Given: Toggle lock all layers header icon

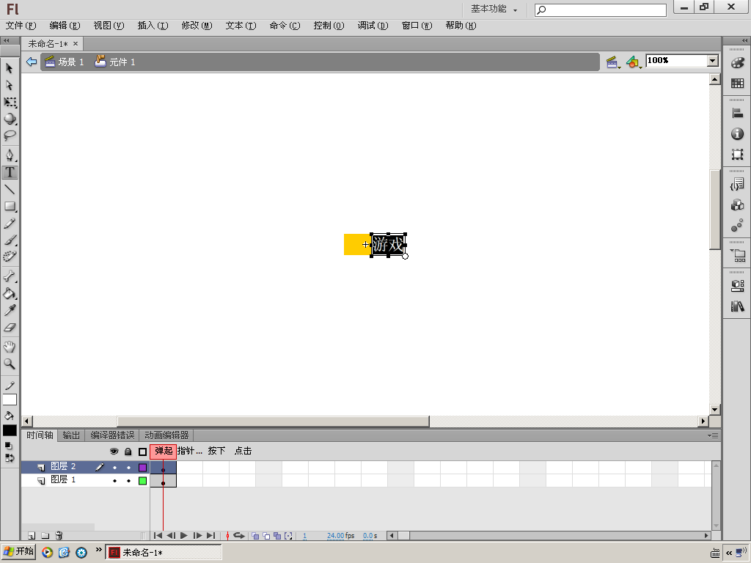Looking at the screenshot, I should (128, 452).
